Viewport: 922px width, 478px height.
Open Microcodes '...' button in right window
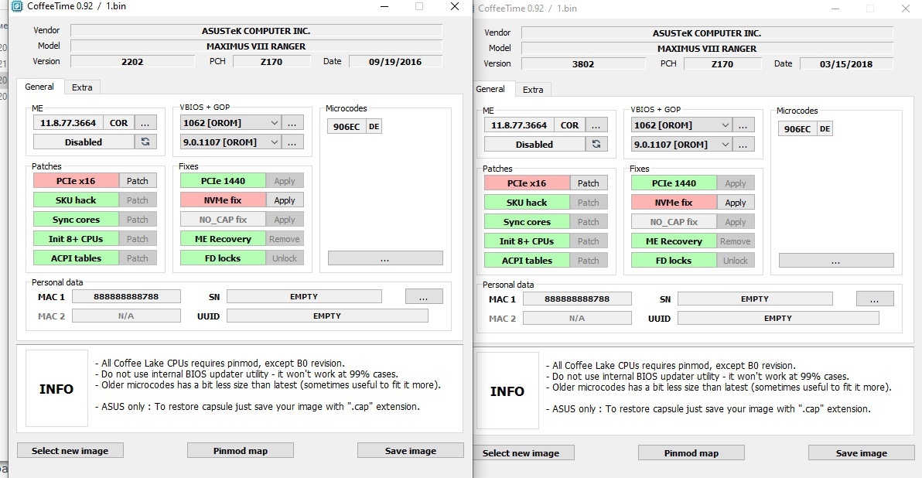[x=836, y=261]
